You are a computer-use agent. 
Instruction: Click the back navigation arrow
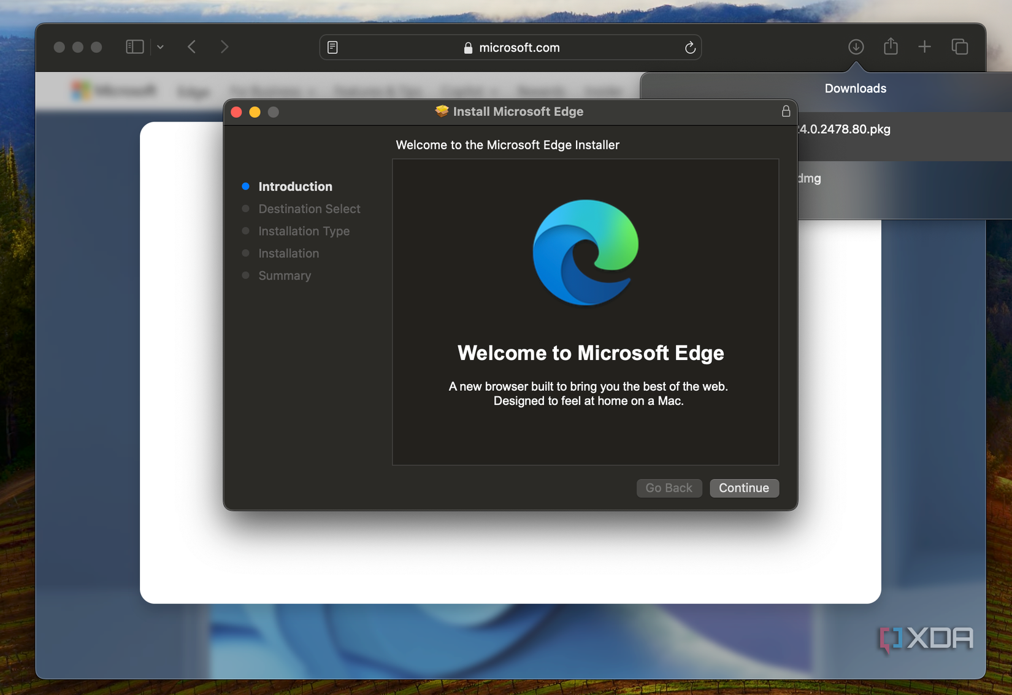(x=191, y=47)
